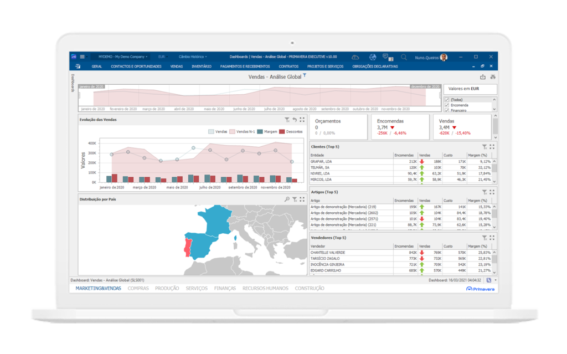
Task: Click the search magnifier in title bar
Action: 404,57
